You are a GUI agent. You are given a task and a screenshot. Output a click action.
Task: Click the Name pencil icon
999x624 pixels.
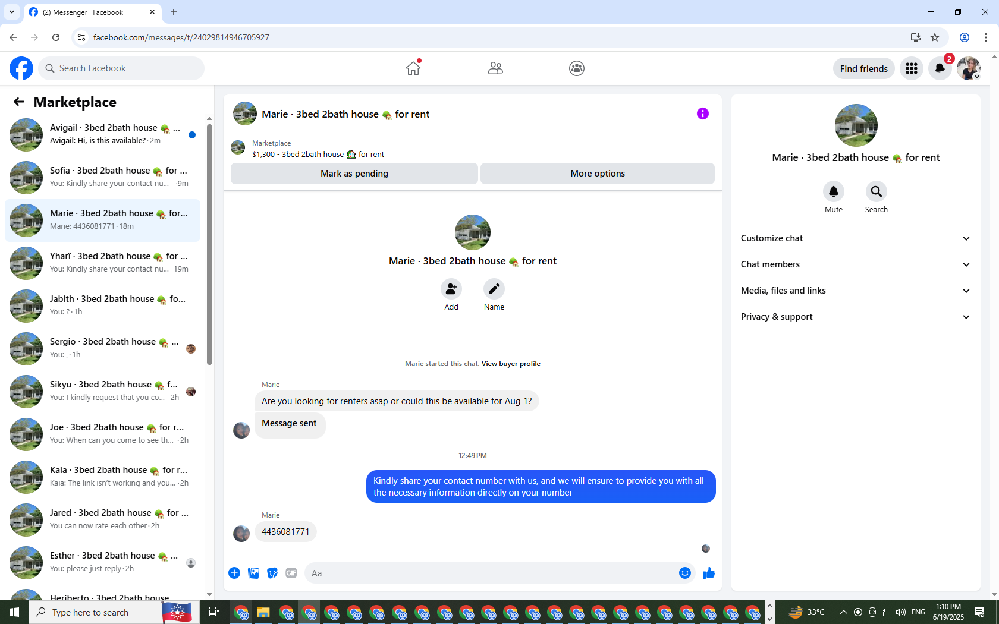click(x=494, y=289)
